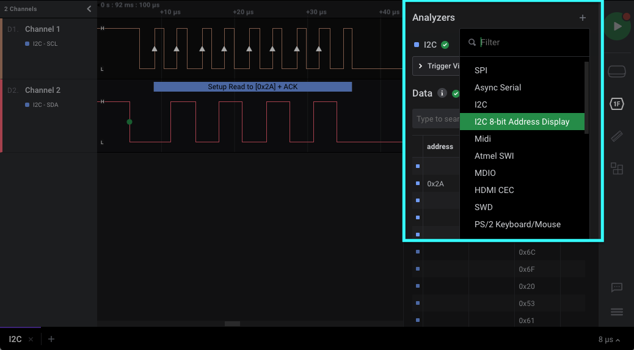This screenshot has width=634, height=350.
Task: Open the feedback chat bubble icon
Action: pos(617,287)
